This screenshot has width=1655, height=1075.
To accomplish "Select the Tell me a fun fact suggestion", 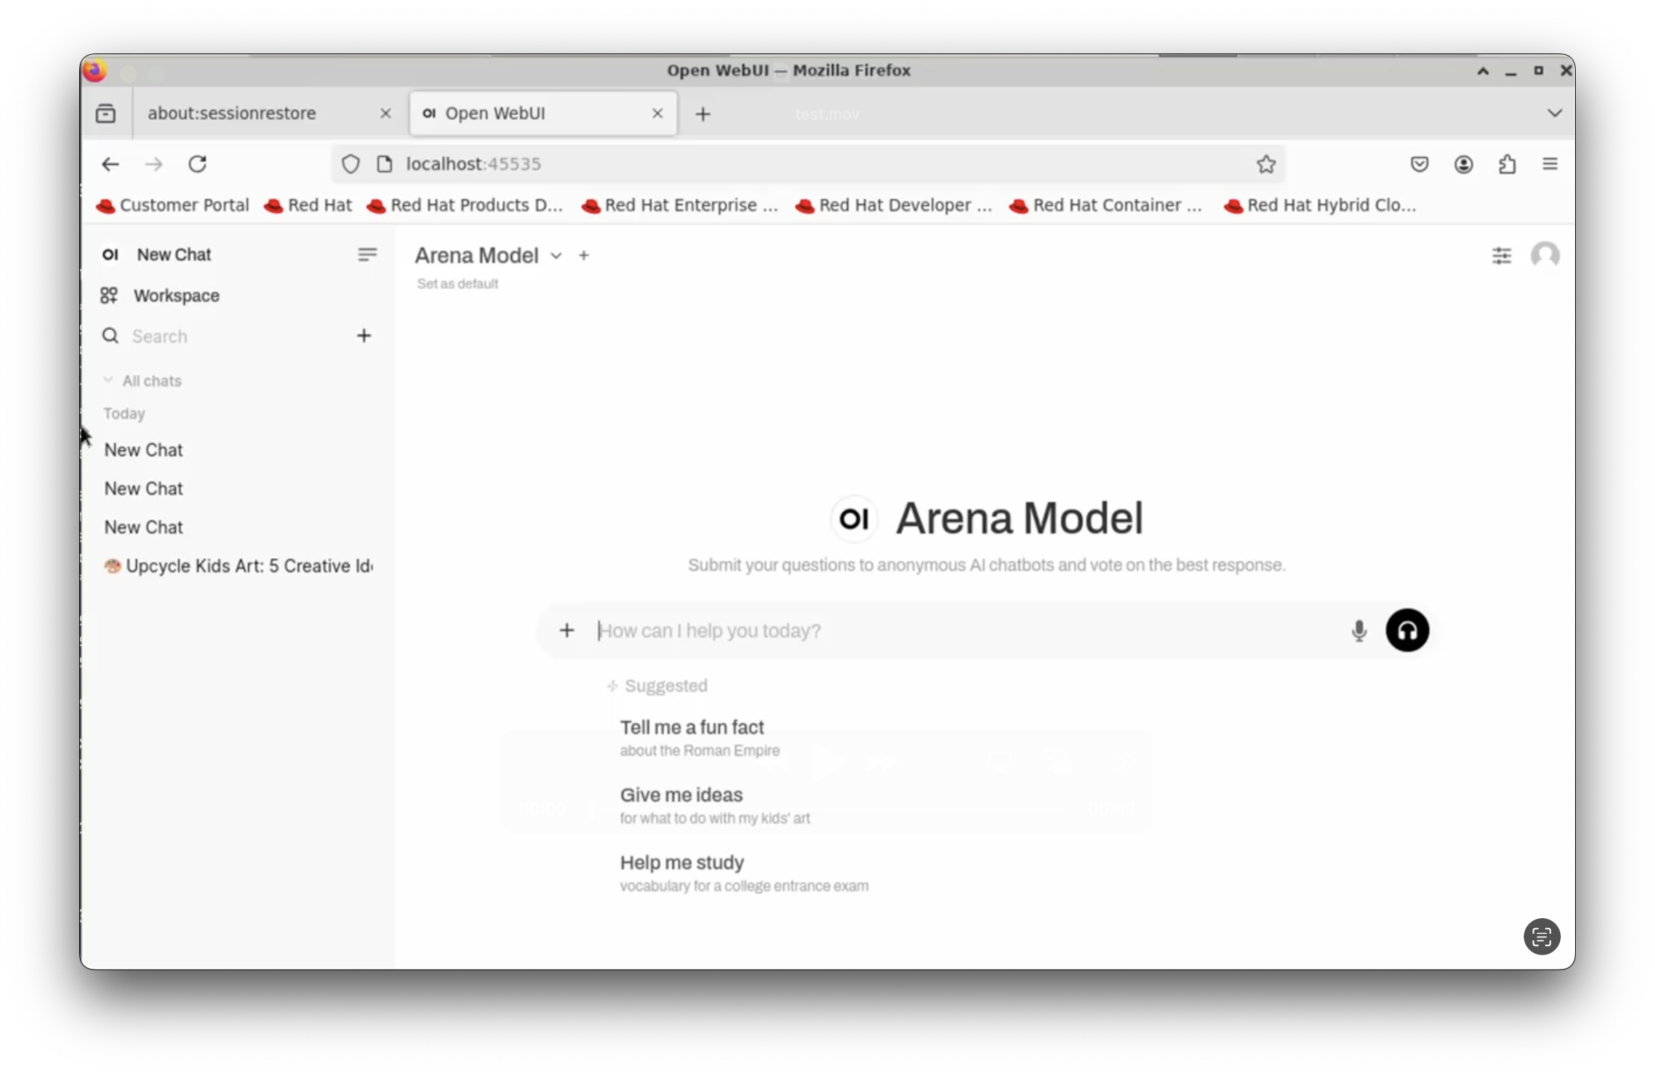I will (x=691, y=727).
